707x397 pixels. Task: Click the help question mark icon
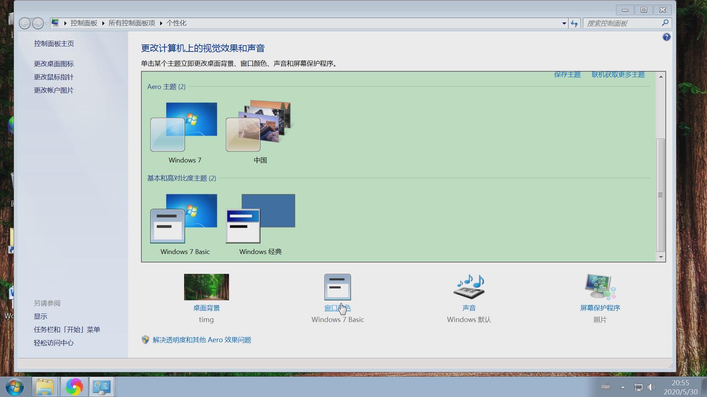666,37
